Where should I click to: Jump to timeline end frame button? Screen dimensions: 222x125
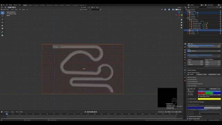click(96, 112)
